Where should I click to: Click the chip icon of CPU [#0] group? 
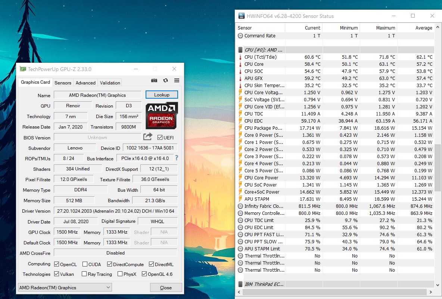point(240,50)
